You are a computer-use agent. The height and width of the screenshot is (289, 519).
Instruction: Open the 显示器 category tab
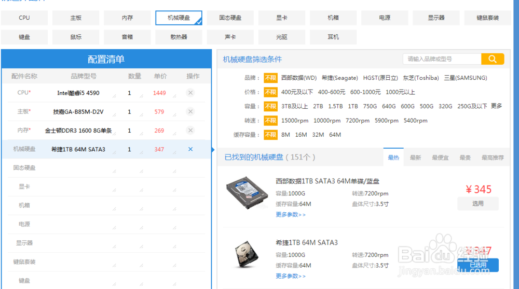[x=436, y=18]
